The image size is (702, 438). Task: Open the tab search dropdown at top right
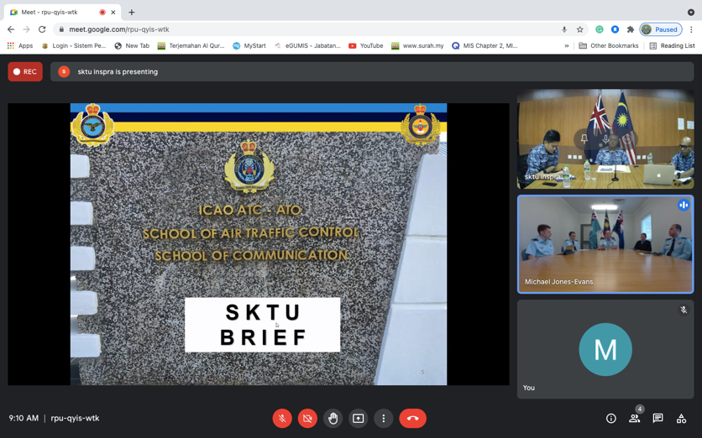(x=691, y=13)
